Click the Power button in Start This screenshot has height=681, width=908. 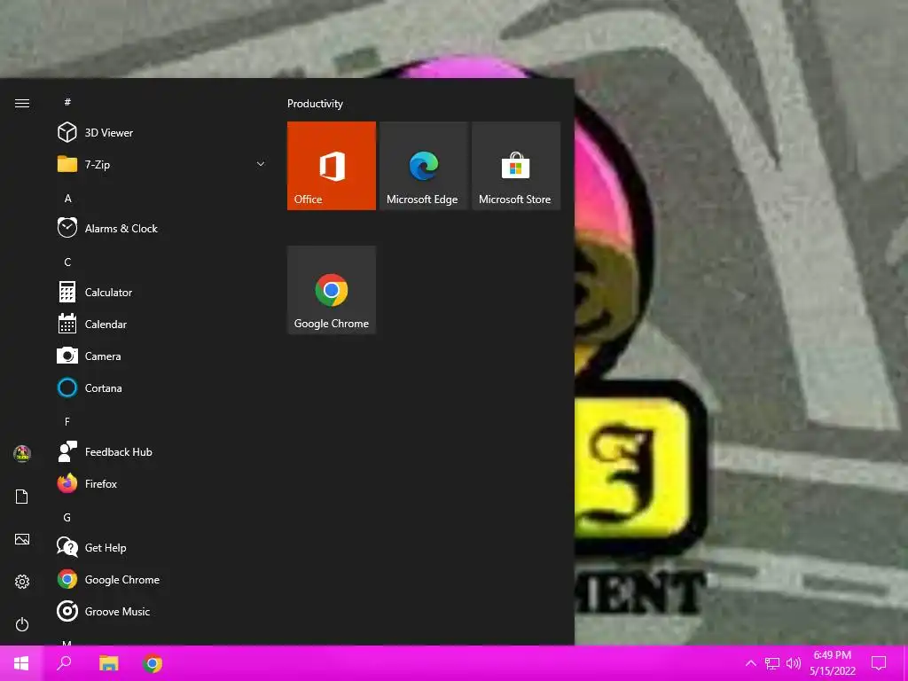click(22, 624)
